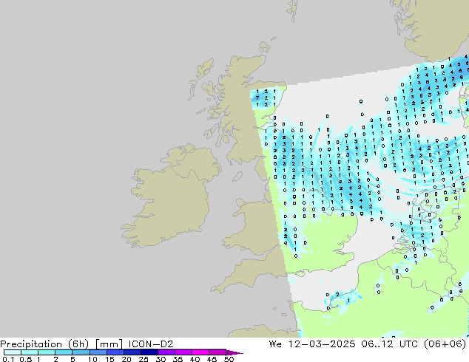Image resolution: width=469 pixels, height=362 pixels.
Task: Click the 30–35 mm purple legend swatch
Action: (166, 352)
